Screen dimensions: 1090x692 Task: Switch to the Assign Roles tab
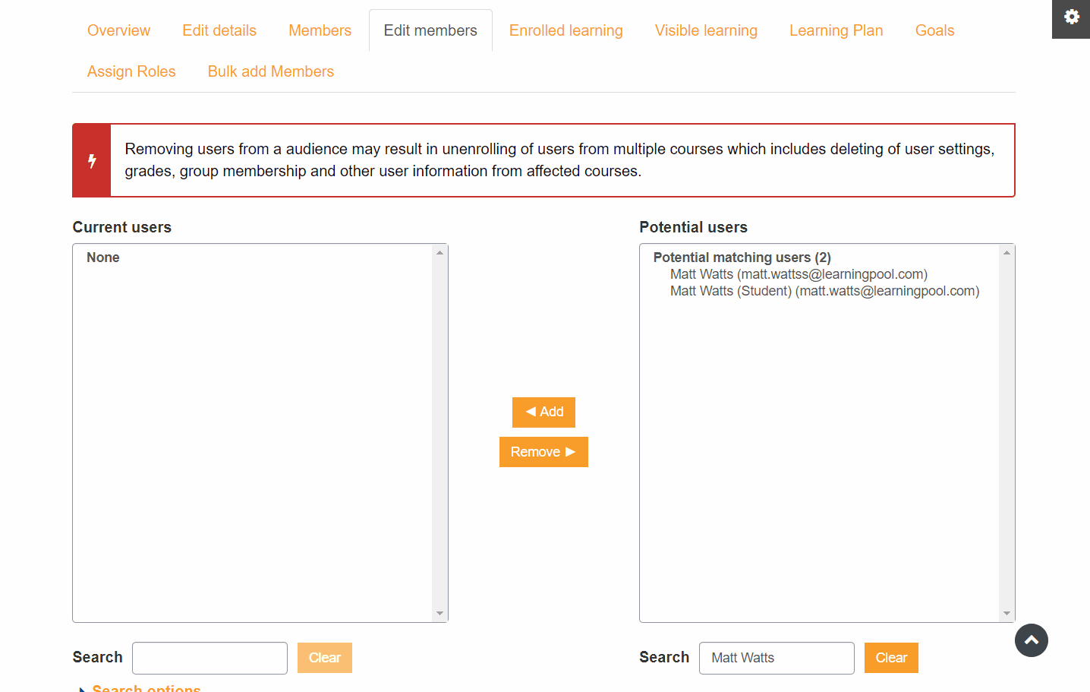[x=131, y=71]
